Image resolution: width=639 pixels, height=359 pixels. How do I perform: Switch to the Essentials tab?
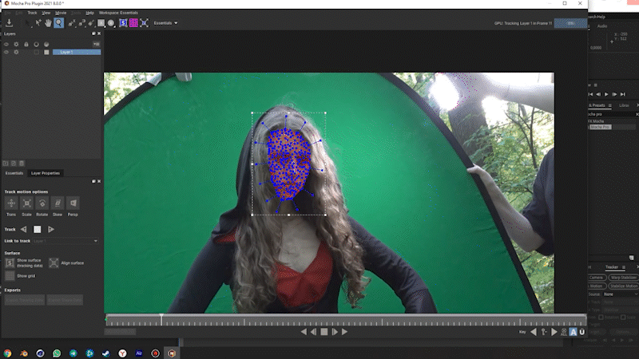14,173
